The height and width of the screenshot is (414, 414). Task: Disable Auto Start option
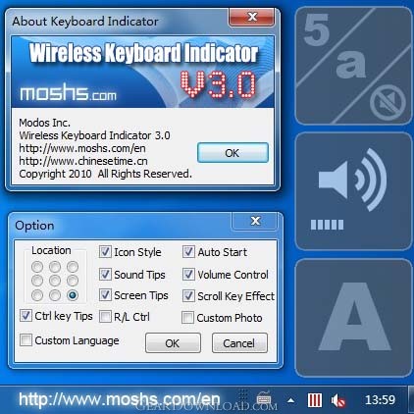[188, 252]
